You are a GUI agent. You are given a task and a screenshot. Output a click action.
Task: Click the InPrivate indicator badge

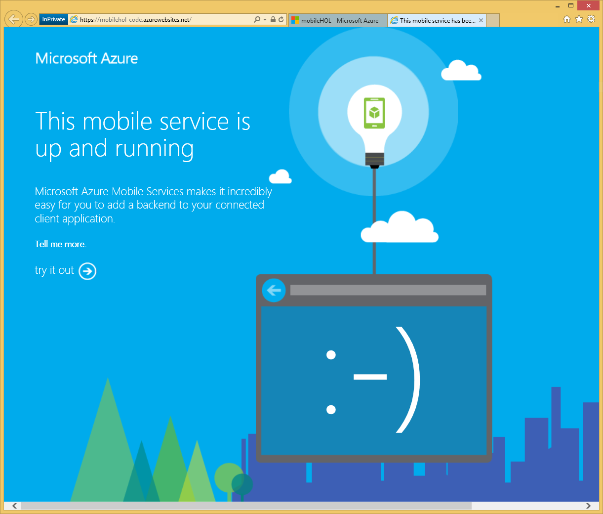click(x=53, y=19)
